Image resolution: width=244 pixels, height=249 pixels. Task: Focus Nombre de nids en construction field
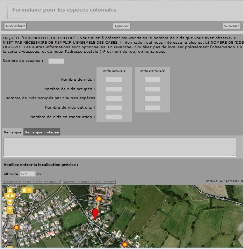(x=114, y=117)
